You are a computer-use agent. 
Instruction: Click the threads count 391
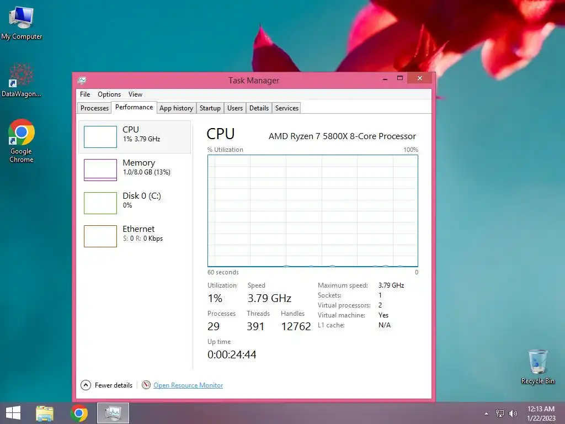(x=255, y=326)
